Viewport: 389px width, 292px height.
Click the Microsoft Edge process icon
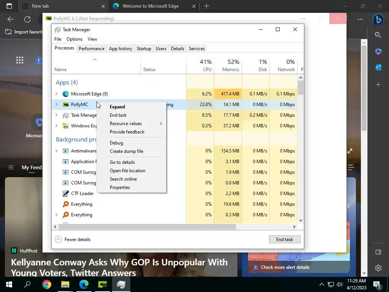65,94
